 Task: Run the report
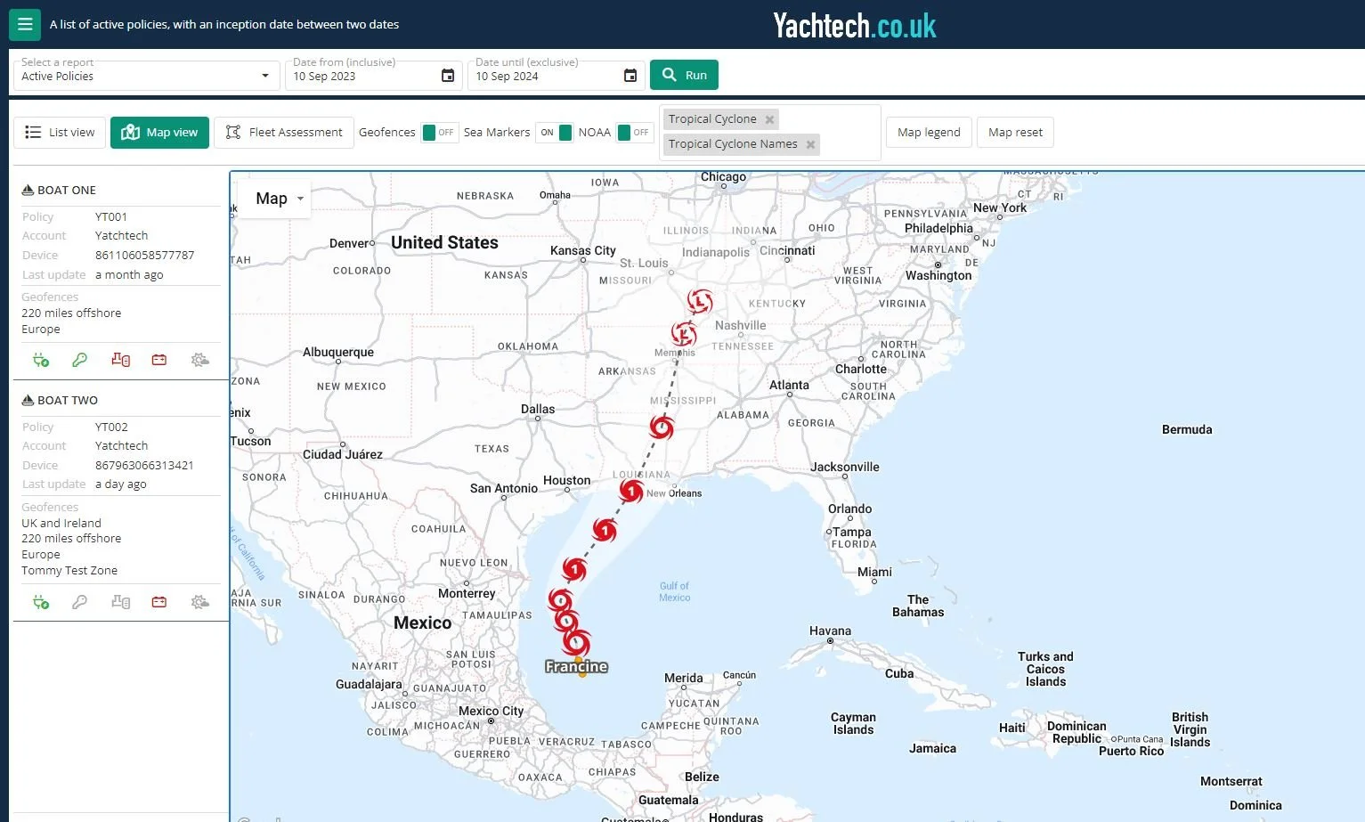[684, 75]
